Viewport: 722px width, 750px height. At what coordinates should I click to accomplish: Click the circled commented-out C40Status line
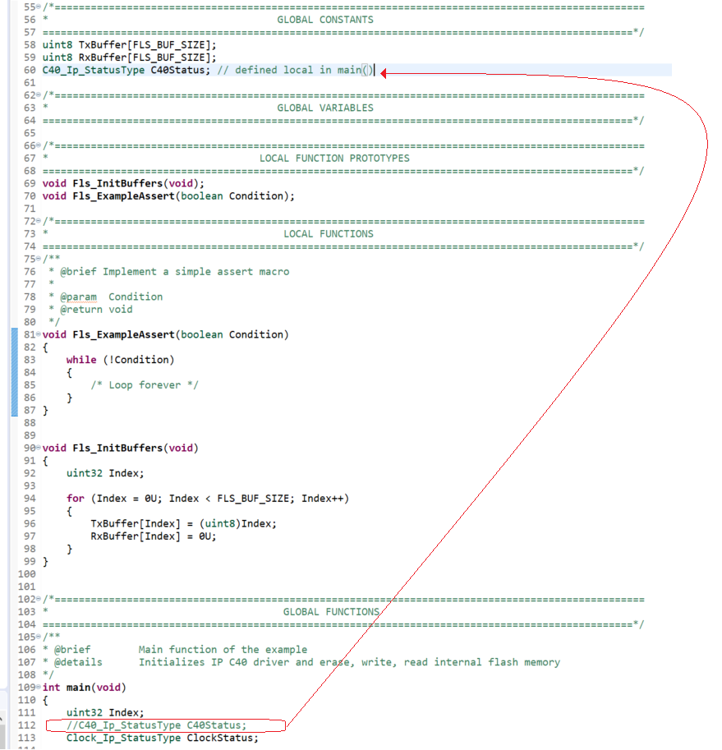152,725
